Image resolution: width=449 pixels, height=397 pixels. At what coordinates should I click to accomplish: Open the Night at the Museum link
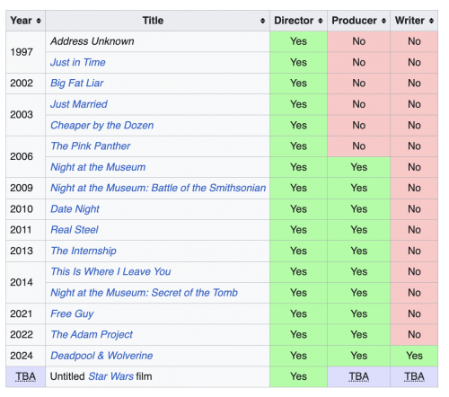click(98, 167)
